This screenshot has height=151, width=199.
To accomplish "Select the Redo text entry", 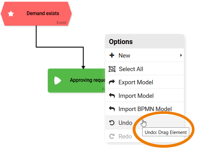I will pyautogui.click(x=125, y=136).
